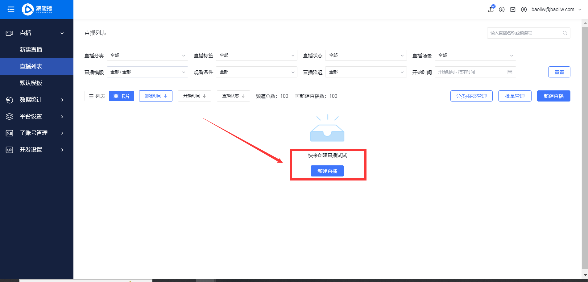Click the calendar icon in 开始时间 field
588x282 pixels.
pyautogui.click(x=510, y=72)
